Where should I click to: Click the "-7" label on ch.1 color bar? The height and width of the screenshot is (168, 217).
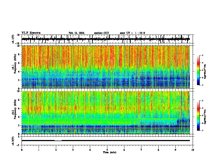tap(202, 85)
